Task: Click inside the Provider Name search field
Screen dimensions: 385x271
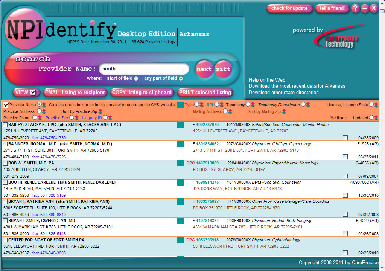Action: click(x=144, y=69)
